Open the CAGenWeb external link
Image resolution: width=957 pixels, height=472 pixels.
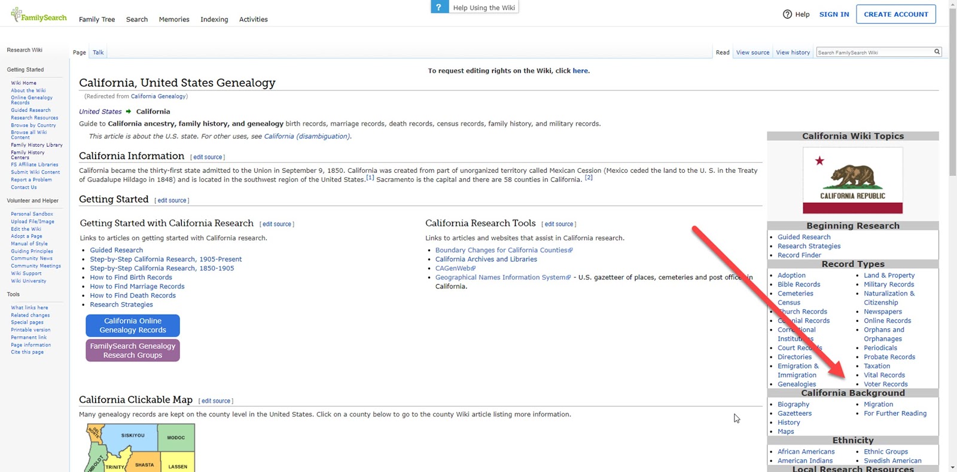(455, 269)
